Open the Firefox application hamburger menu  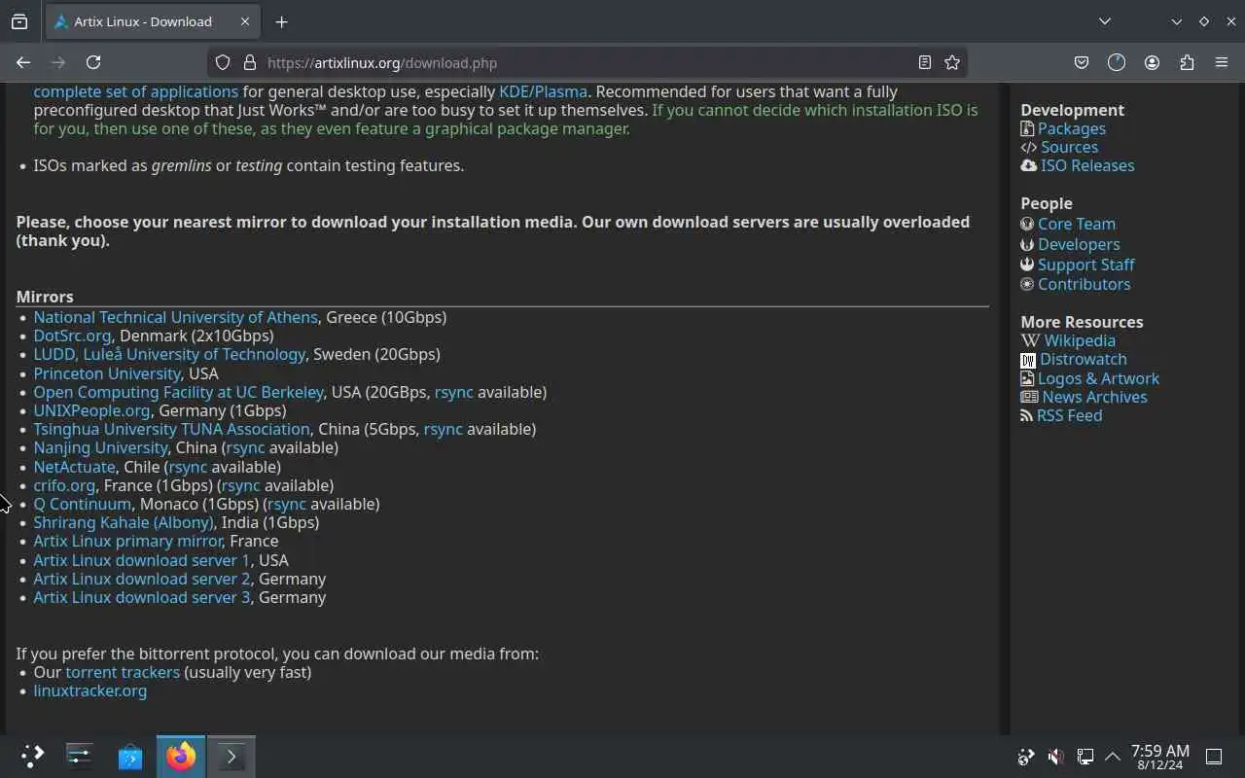(x=1222, y=62)
